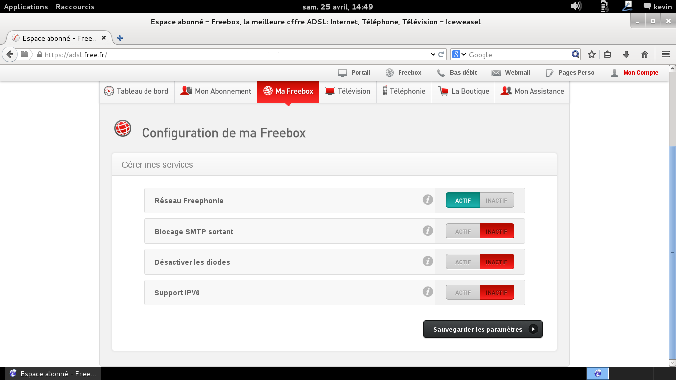Click the info icon for Désactiver les diodes
The image size is (676, 380).
(x=428, y=261)
